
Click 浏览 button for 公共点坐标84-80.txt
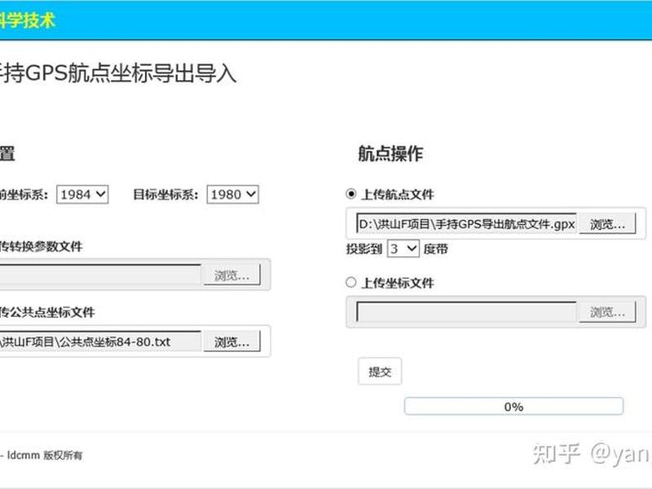tap(231, 341)
